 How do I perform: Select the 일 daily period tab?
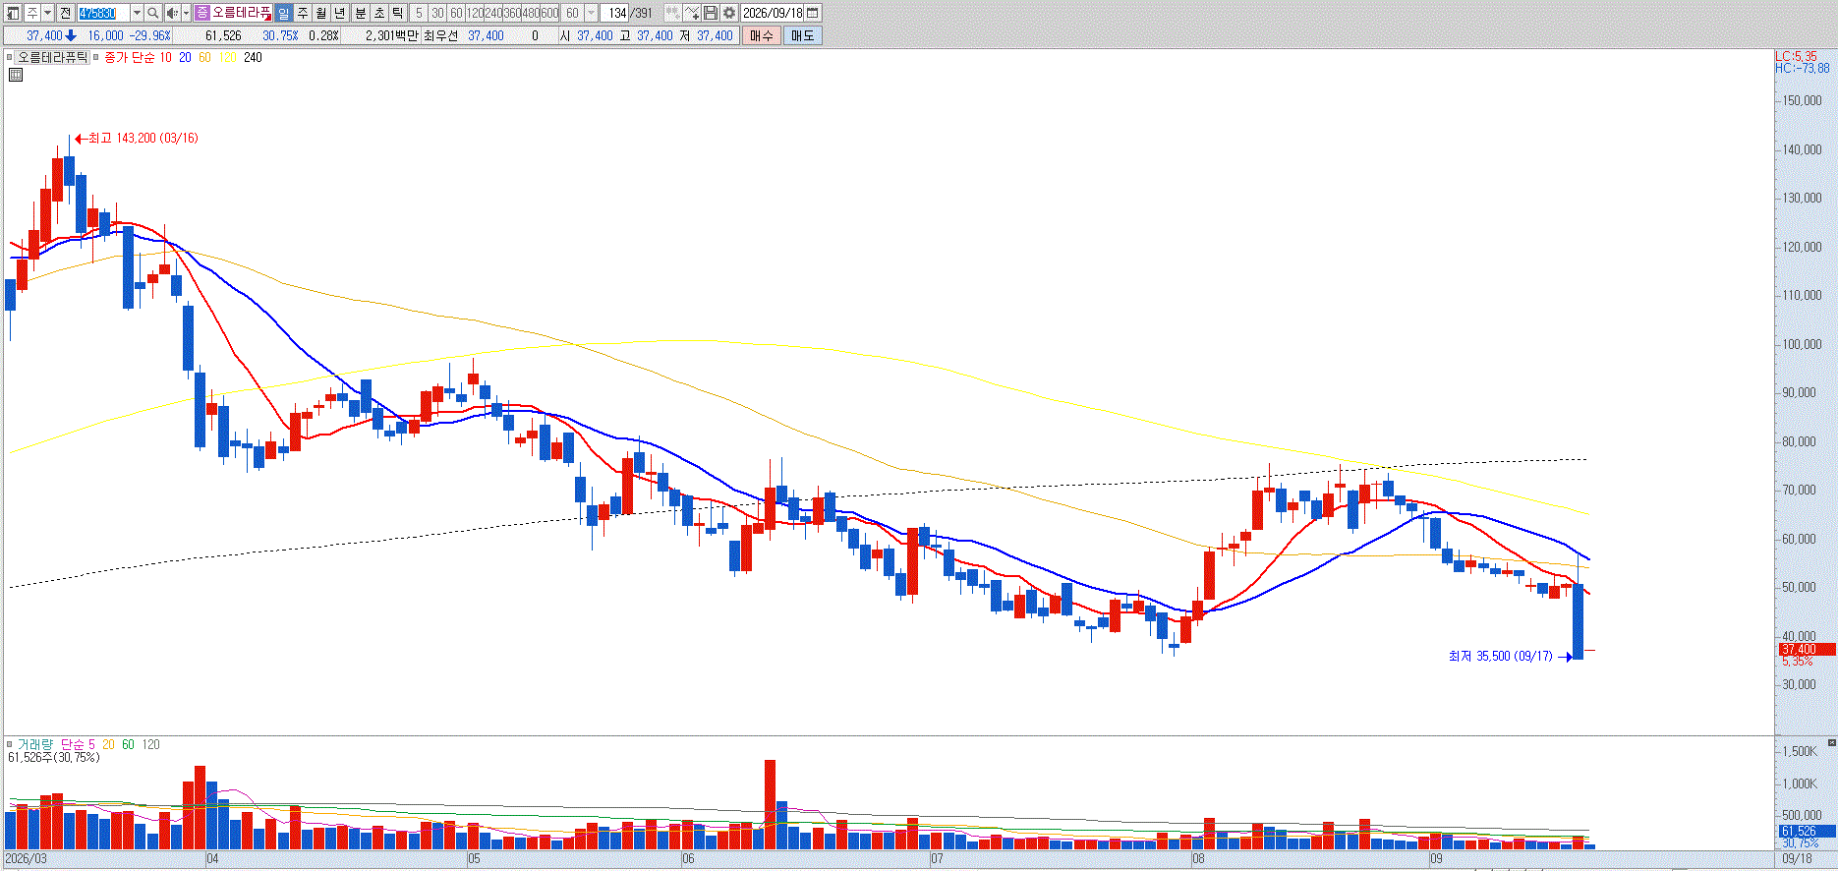tap(283, 13)
